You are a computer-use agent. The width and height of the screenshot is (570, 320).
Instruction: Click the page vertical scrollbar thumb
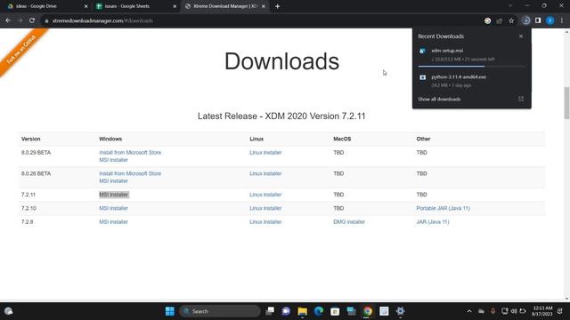[x=566, y=103]
